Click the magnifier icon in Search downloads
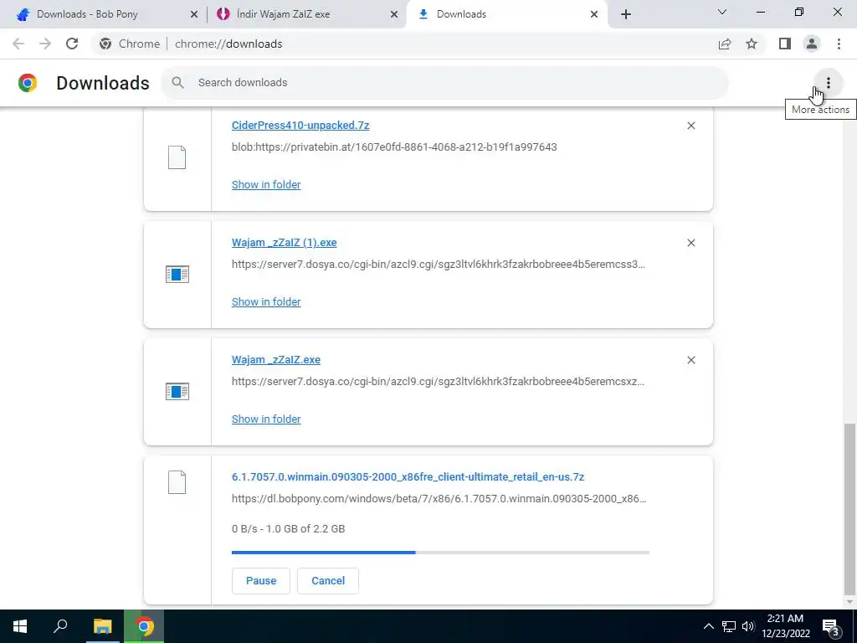Screen dimensions: 857x643 coord(177,83)
